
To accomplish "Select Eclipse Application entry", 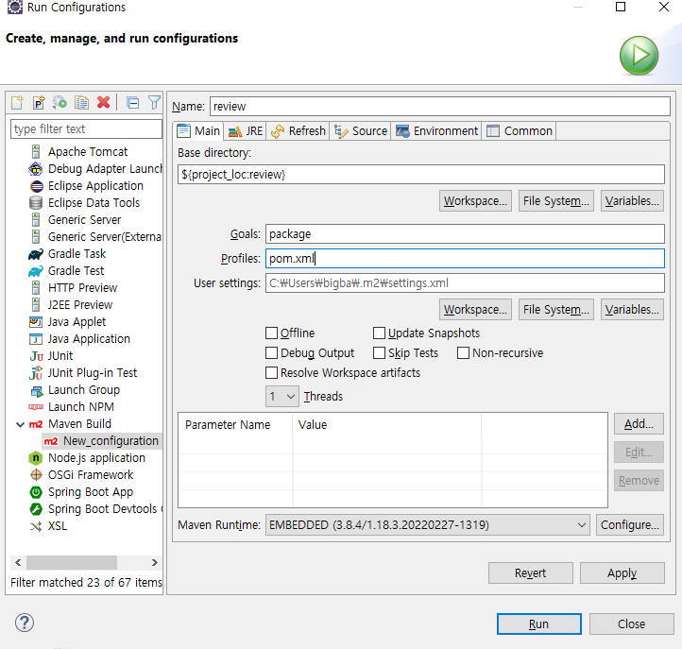I will pos(86,186).
